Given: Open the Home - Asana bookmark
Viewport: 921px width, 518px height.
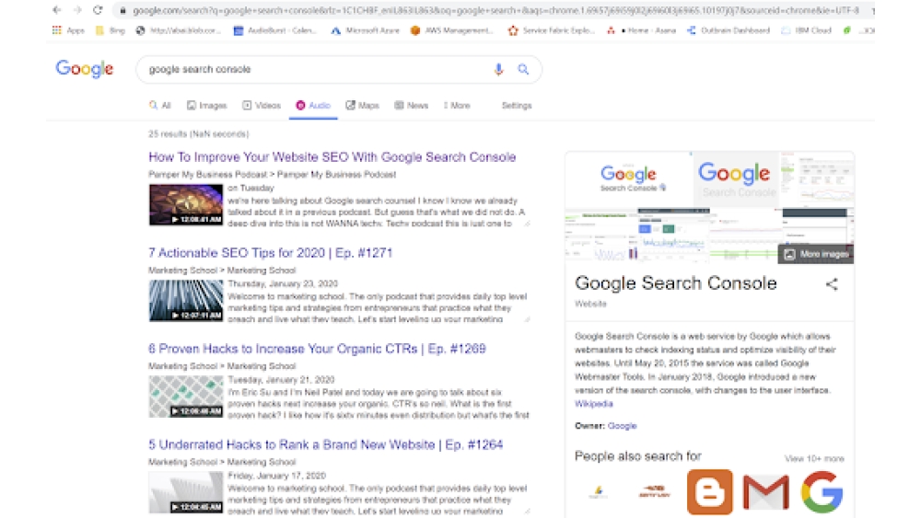Looking at the screenshot, I should pyautogui.click(x=641, y=30).
